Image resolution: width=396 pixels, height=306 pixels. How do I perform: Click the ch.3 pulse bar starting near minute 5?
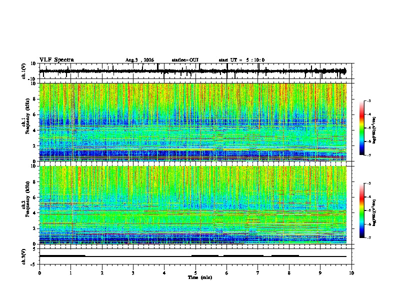click(205, 256)
